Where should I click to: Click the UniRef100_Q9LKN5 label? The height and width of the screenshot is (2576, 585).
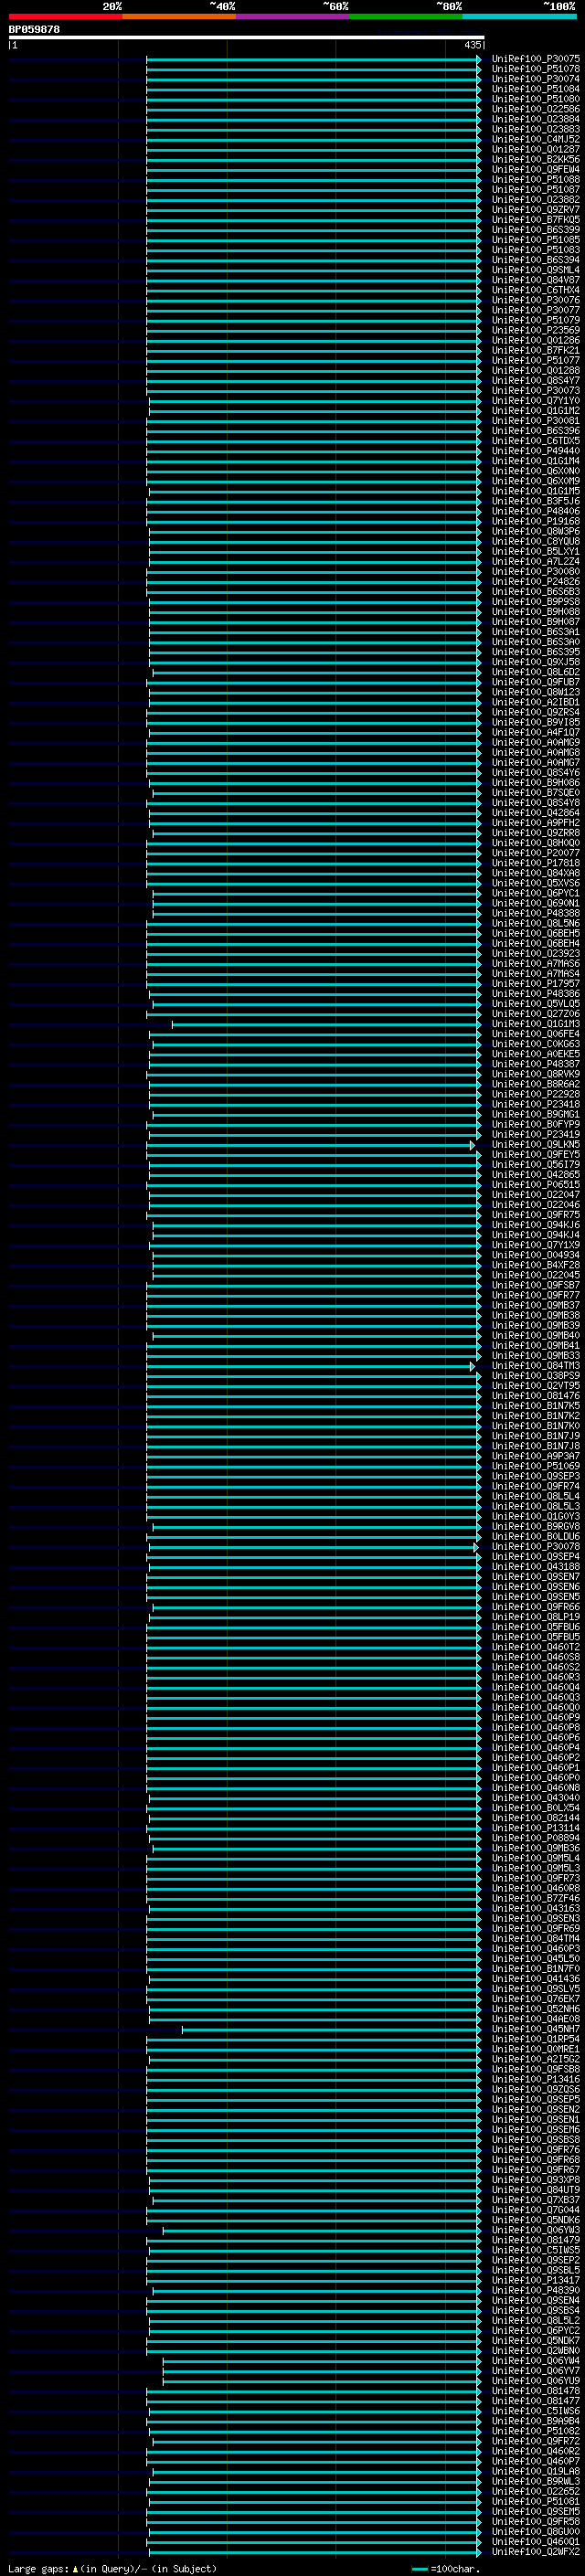pyautogui.click(x=536, y=1144)
